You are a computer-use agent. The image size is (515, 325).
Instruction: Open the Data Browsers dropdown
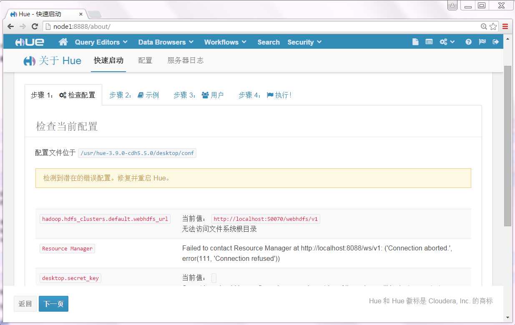166,42
